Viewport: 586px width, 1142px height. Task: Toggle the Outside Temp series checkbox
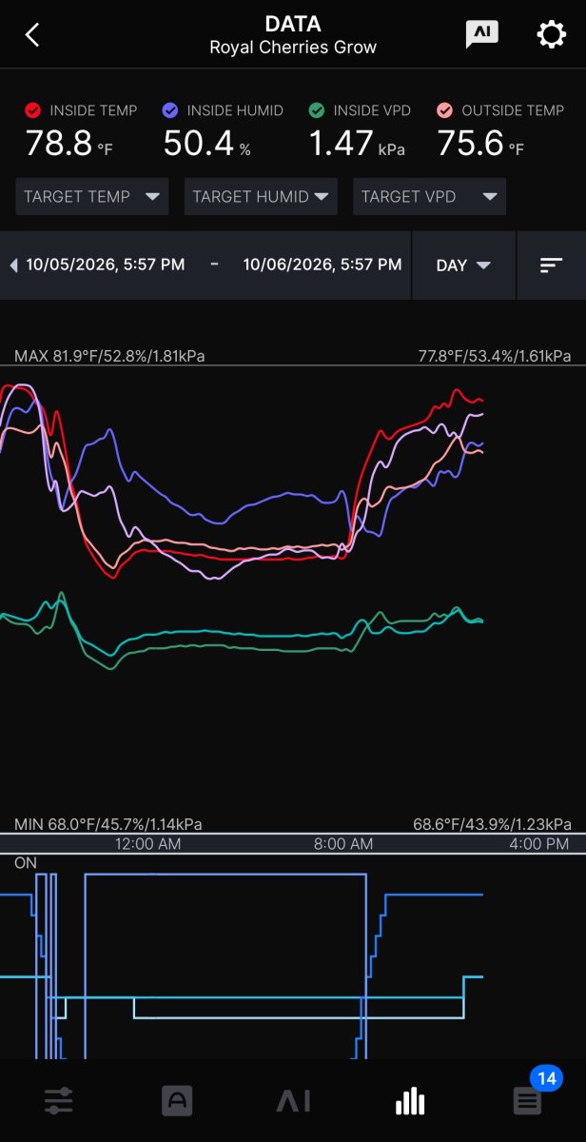[x=445, y=110]
